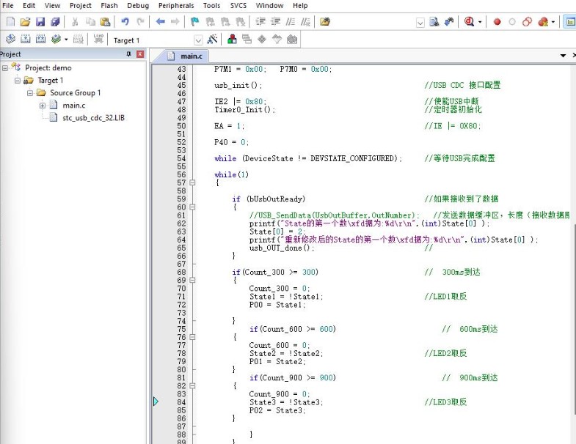Unindent the selected lines
Screen dimensions: 576x444
275,22
